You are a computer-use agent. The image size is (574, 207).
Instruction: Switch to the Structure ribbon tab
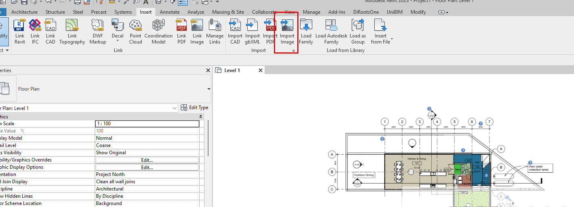click(55, 12)
